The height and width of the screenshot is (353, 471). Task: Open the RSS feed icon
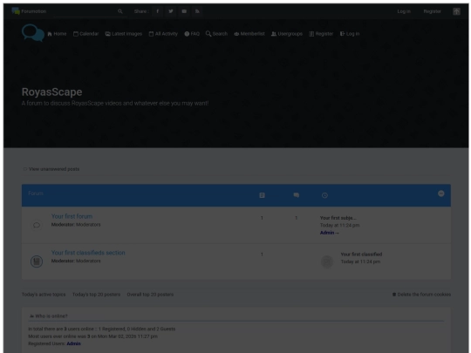tap(197, 11)
